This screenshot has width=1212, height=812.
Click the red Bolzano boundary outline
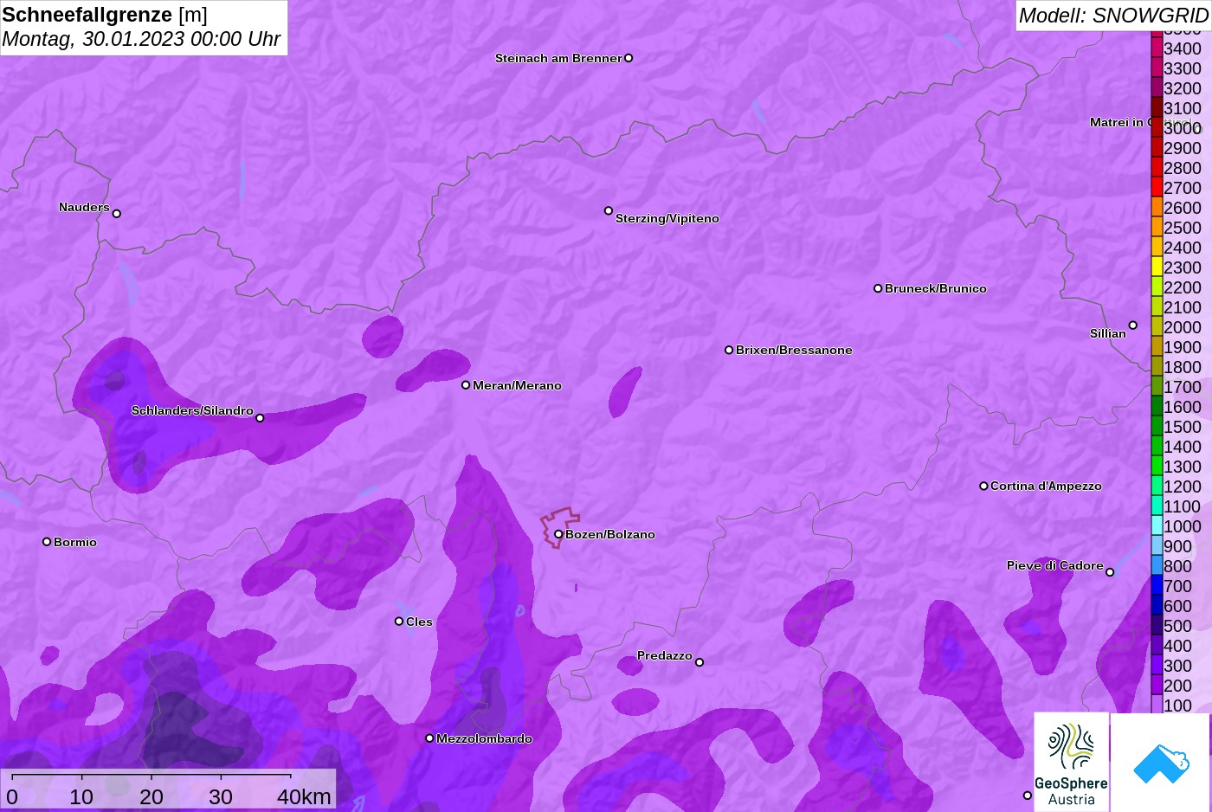click(560, 526)
